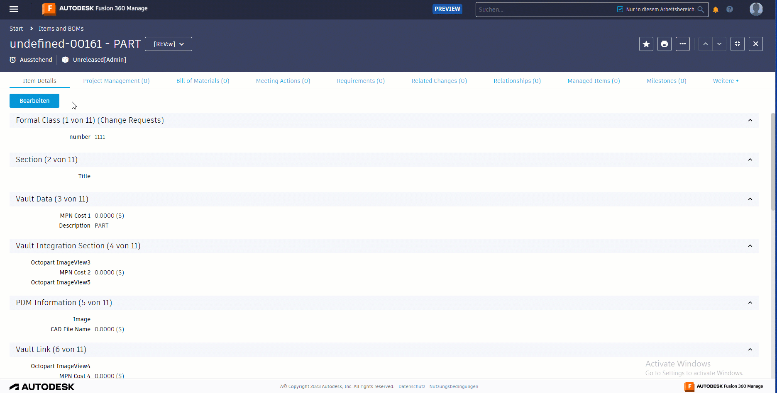Open the Requirements tab
777x393 pixels.
361,81
